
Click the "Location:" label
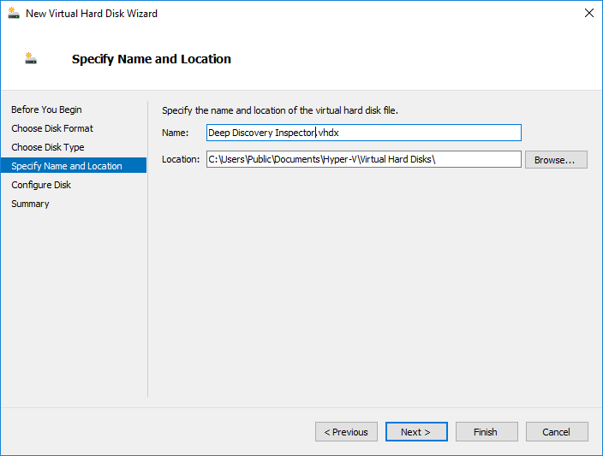181,159
